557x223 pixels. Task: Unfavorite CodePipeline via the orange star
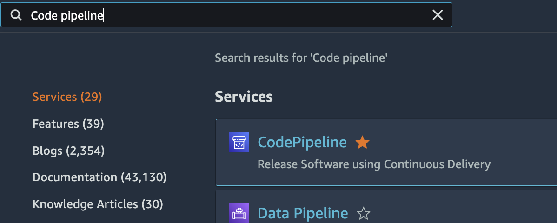[x=362, y=143]
